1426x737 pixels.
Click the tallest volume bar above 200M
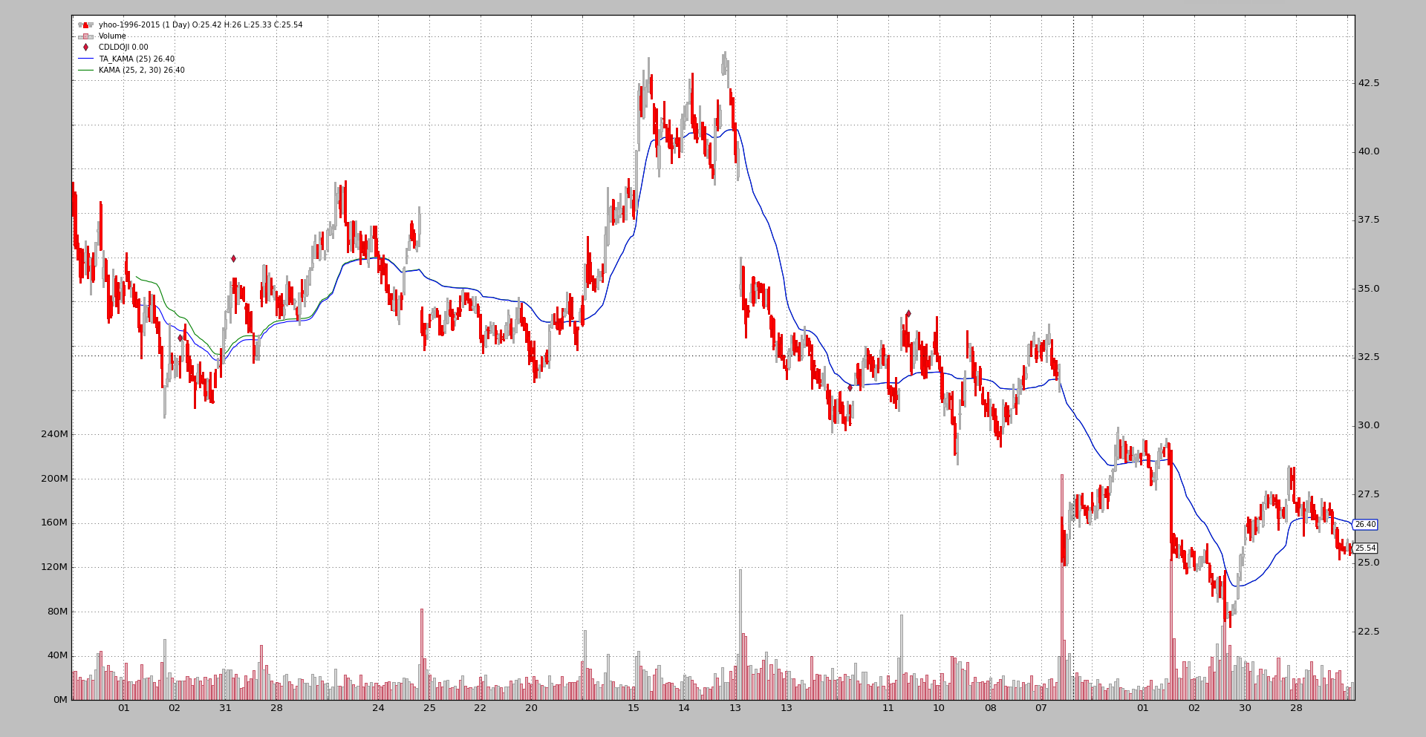pyautogui.click(x=1061, y=586)
